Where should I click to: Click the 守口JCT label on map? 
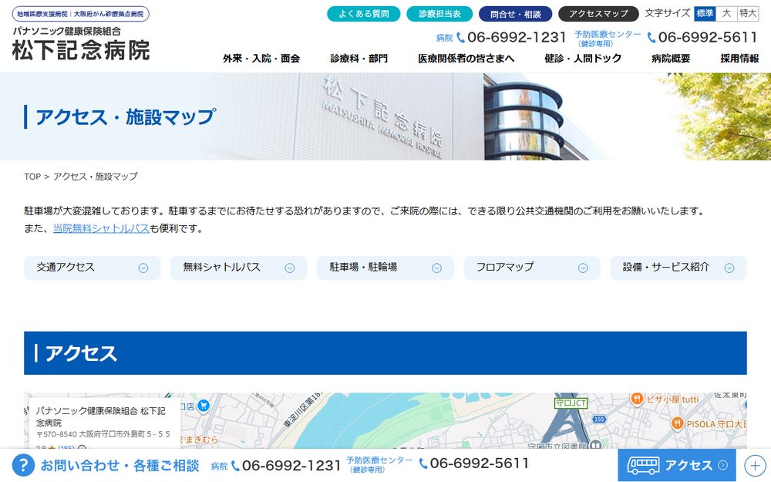(571, 403)
